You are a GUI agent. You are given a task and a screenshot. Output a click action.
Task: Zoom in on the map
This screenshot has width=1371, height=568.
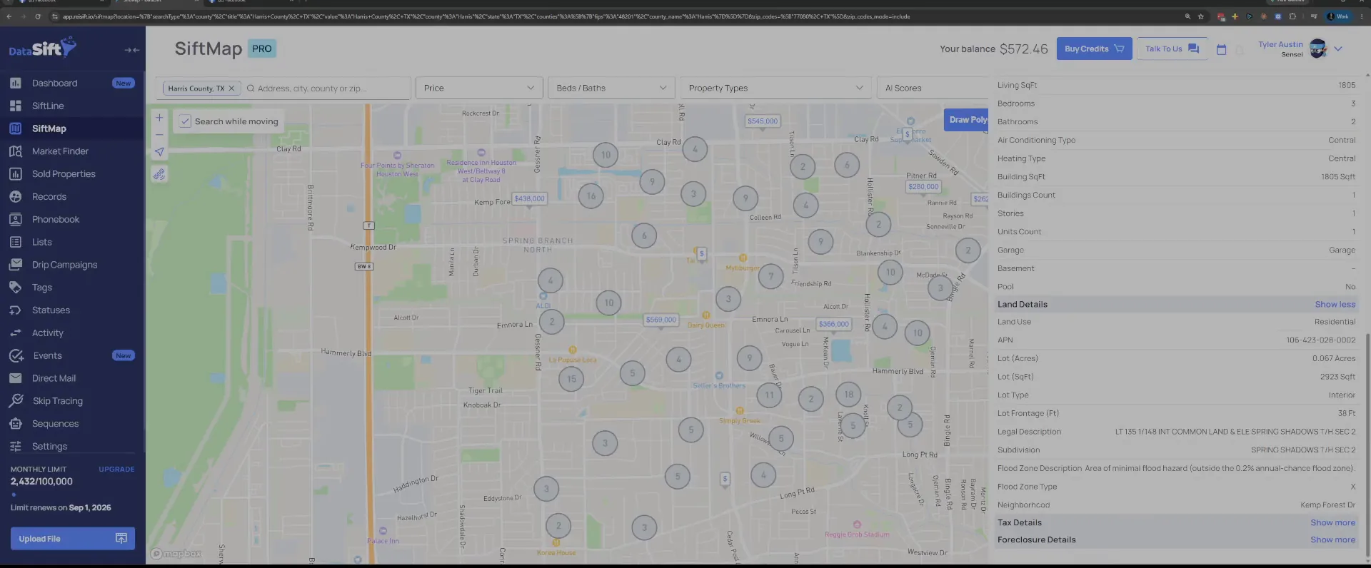(159, 118)
